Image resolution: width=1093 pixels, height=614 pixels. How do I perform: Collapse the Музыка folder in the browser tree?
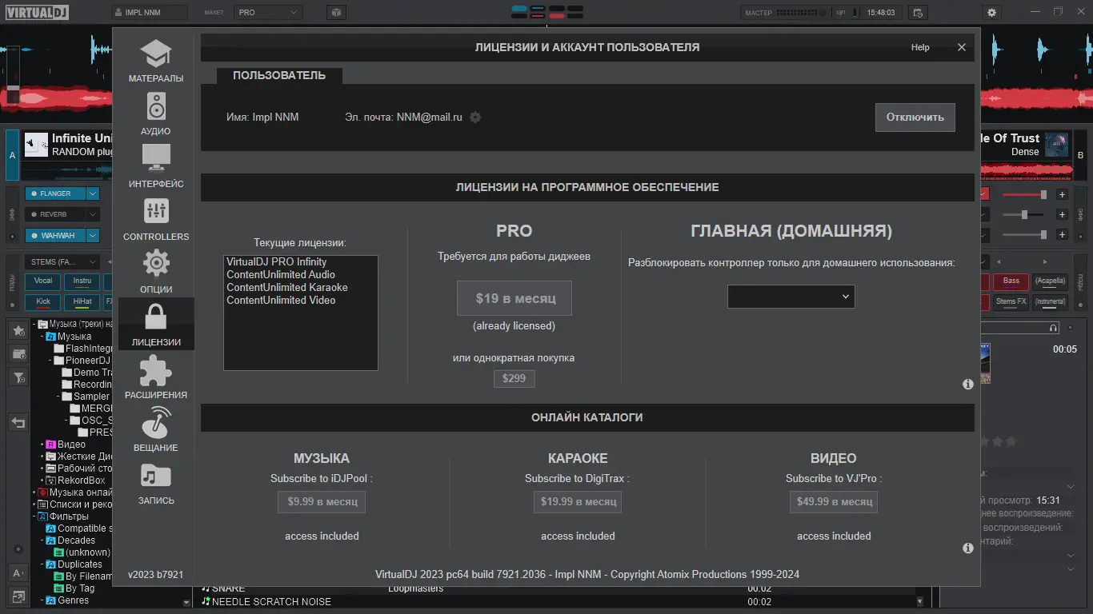[43, 337]
